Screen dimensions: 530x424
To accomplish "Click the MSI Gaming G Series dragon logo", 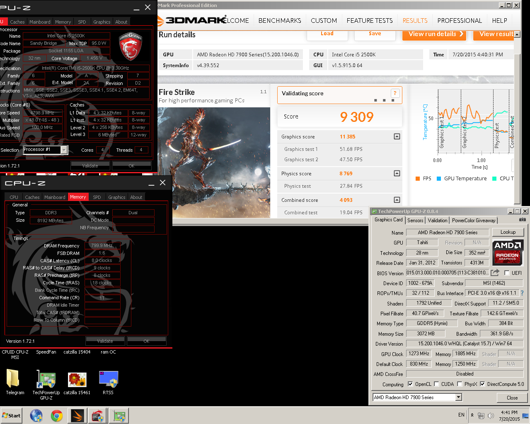I will (x=131, y=46).
